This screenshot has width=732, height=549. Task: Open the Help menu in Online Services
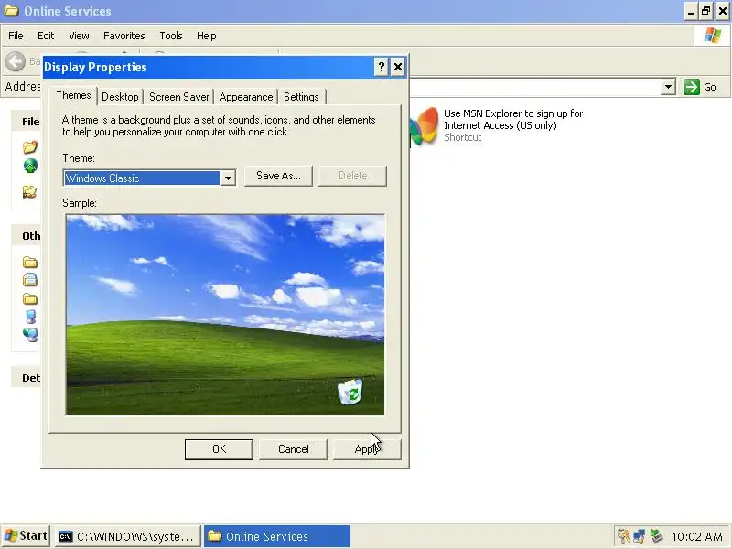click(207, 36)
